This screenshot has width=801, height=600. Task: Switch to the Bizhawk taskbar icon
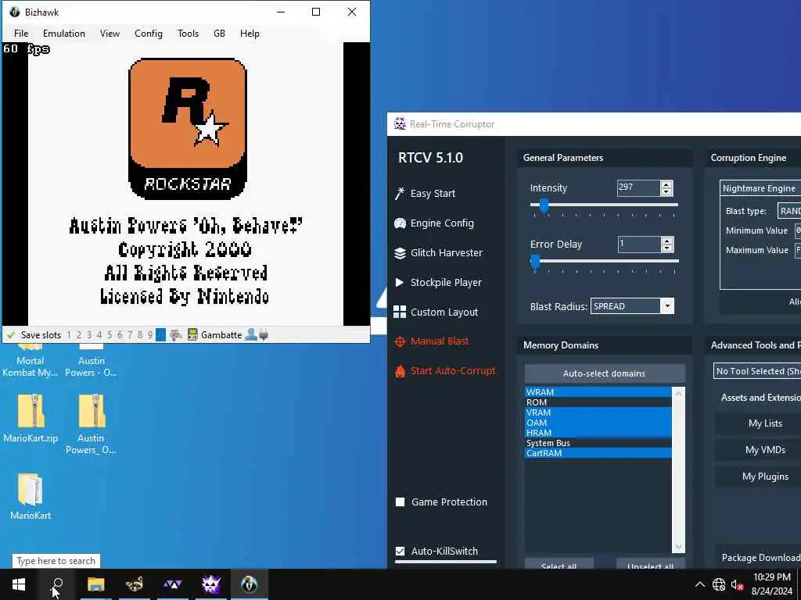click(249, 584)
